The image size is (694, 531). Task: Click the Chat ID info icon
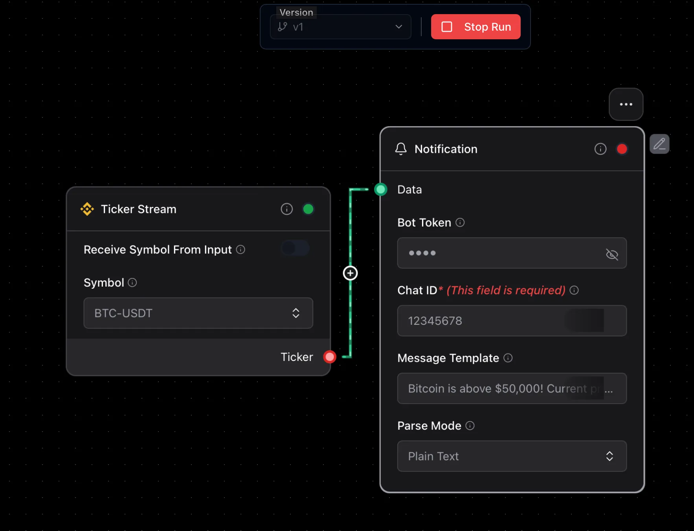574,290
